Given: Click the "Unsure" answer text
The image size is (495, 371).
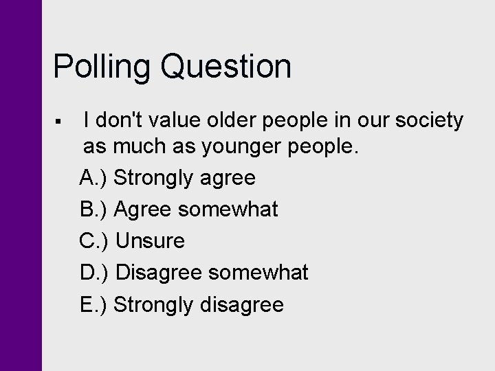Looking at the screenshot, I should click(151, 241).
